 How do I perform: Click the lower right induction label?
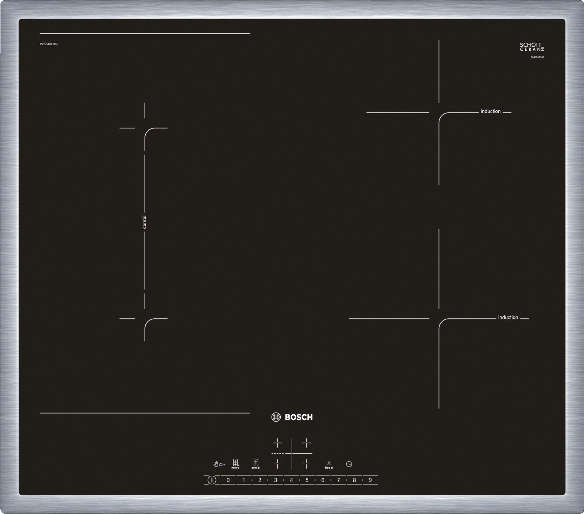point(508,318)
